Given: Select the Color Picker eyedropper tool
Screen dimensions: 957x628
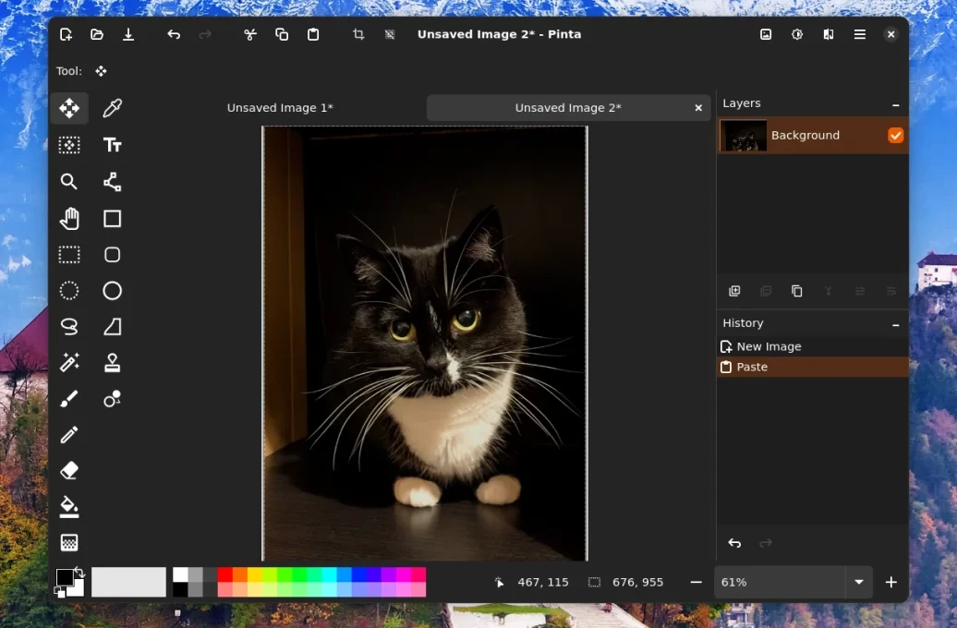Looking at the screenshot, I should pyautogui.click(x=112, y=109).
